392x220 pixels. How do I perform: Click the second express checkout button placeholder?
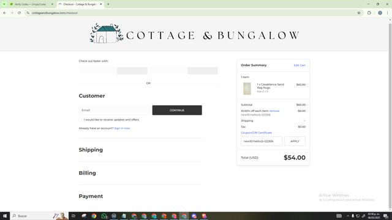[x=132, y=71]
